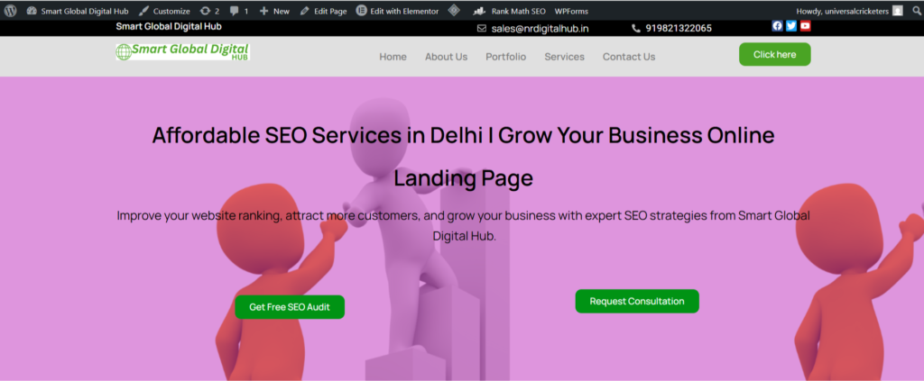Image resolution: width=924 pixels, height=381 pixels.
Task: Open the Facebook social icon
Action: 777,26
